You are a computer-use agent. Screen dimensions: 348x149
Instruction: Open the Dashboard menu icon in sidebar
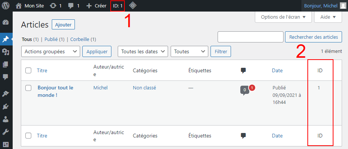tap(6, 22)
